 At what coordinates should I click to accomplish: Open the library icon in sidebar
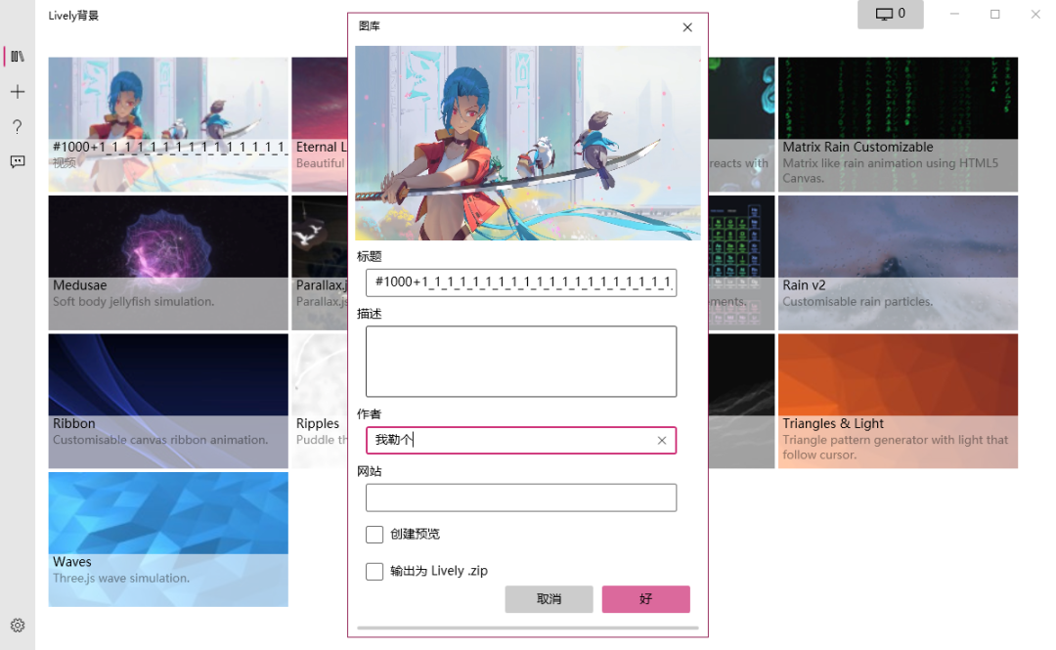(x=18, y=57)
